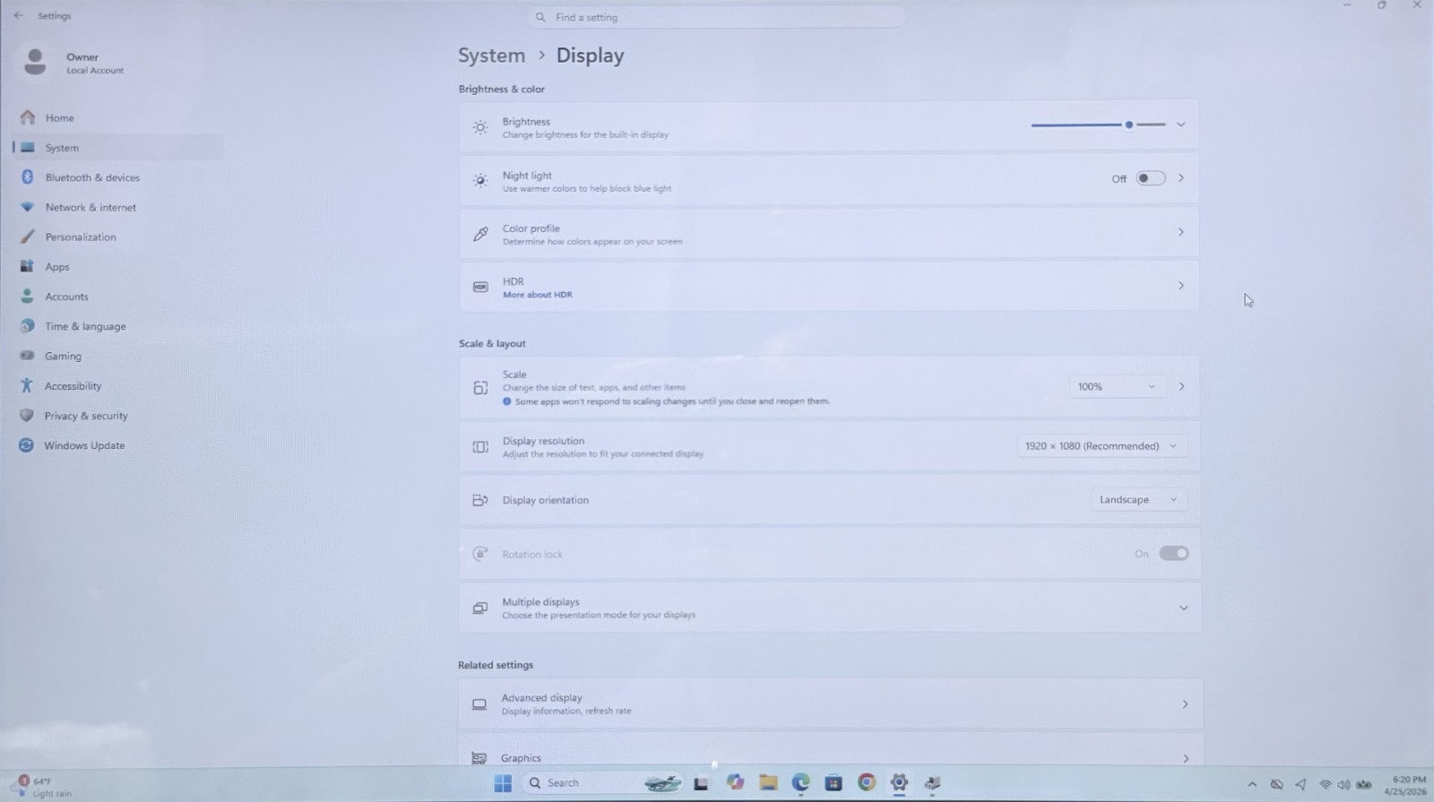Screen dimensions: 1434x802
Task: Click the Time & language globe icon
Action: pyautogui.click(x=27, y=326)
